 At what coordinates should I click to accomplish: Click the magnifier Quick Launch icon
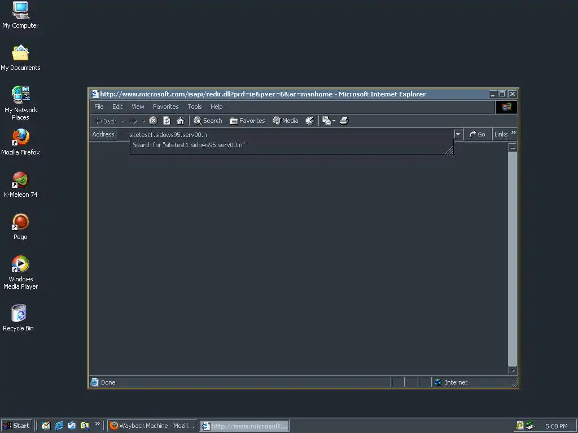coord(85,426)
